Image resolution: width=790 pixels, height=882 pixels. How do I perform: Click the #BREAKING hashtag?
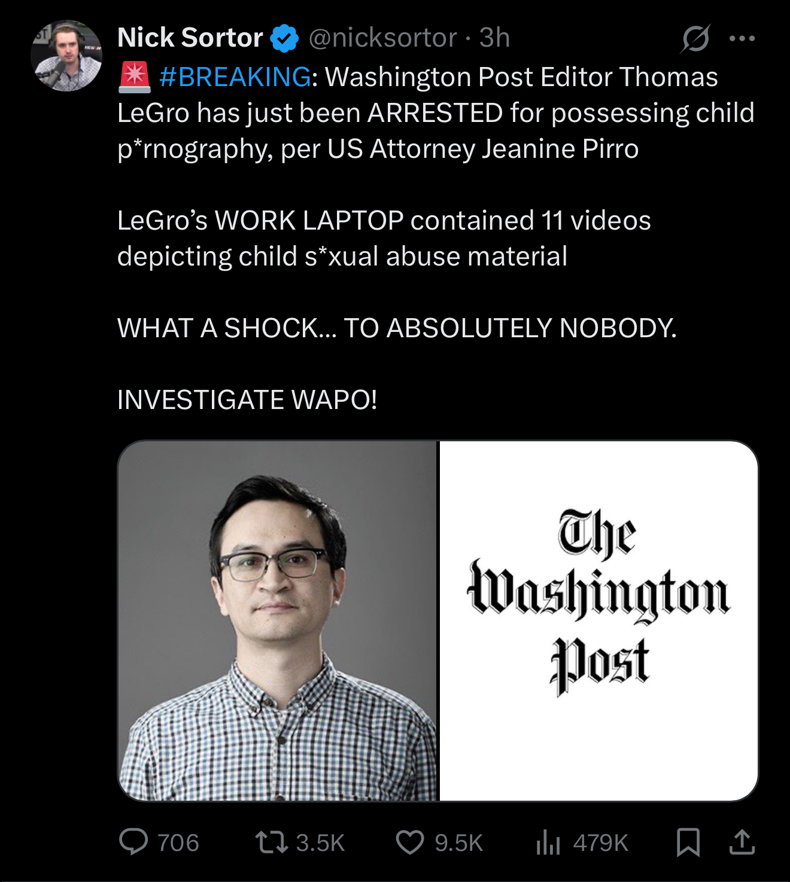[235, 77]
